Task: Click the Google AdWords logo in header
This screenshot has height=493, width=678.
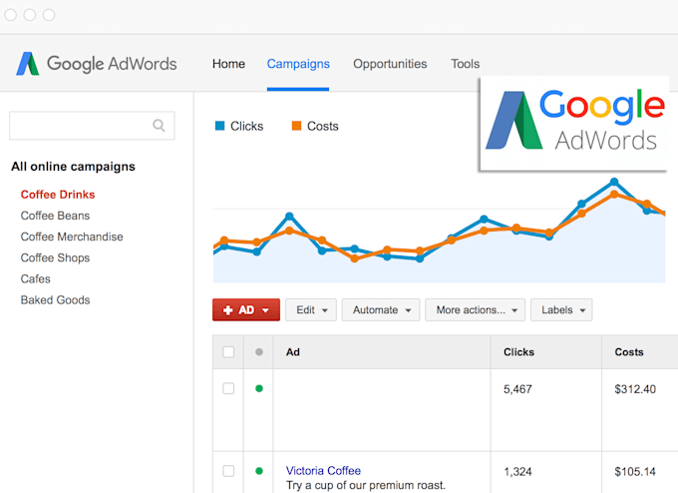Action: pyautogui.click(x=97, y=64)
